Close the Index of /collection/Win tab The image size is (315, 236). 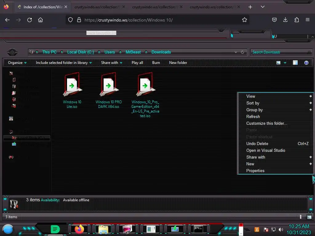click(x=66, y=7)
